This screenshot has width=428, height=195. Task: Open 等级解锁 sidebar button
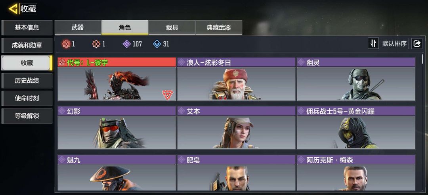[27, 116]
